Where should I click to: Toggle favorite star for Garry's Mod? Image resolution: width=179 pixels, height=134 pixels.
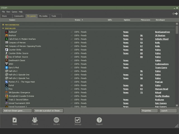pos(72,68)
